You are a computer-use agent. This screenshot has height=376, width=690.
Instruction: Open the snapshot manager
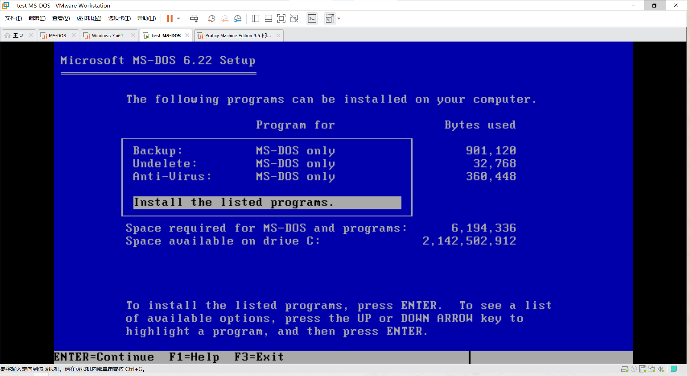[238, 19]
